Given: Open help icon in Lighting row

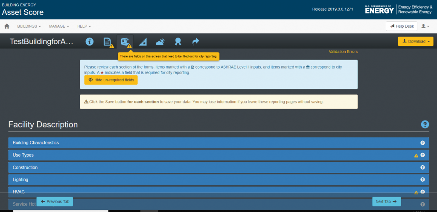Looking at the screenshot, I should 422,180.
